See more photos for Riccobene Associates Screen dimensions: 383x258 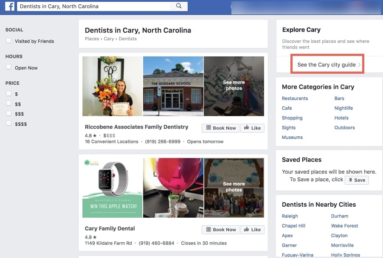(x=234, y=86)
